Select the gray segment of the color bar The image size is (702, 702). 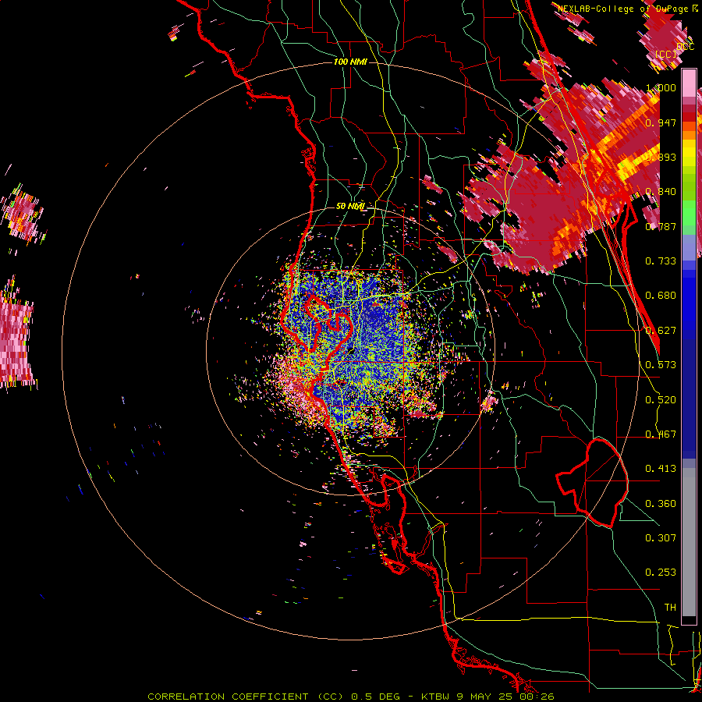[x=689, y=542]
